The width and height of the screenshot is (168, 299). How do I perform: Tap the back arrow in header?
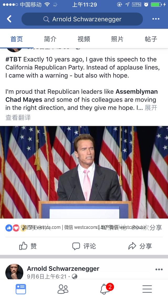pos(9,19)
